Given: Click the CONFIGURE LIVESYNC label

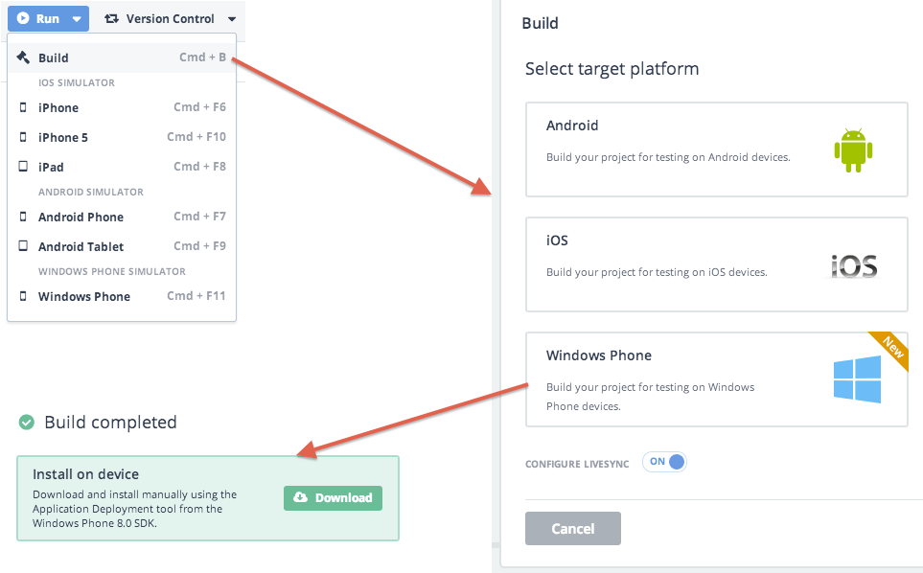Looking at the screenshot, I should (x=577, y=464).
